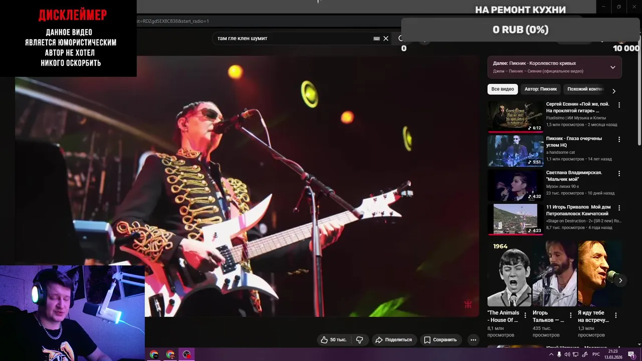642x361 pixels.
Task: Open the volume speaker tray icon
Action: (x=567, y=354)
